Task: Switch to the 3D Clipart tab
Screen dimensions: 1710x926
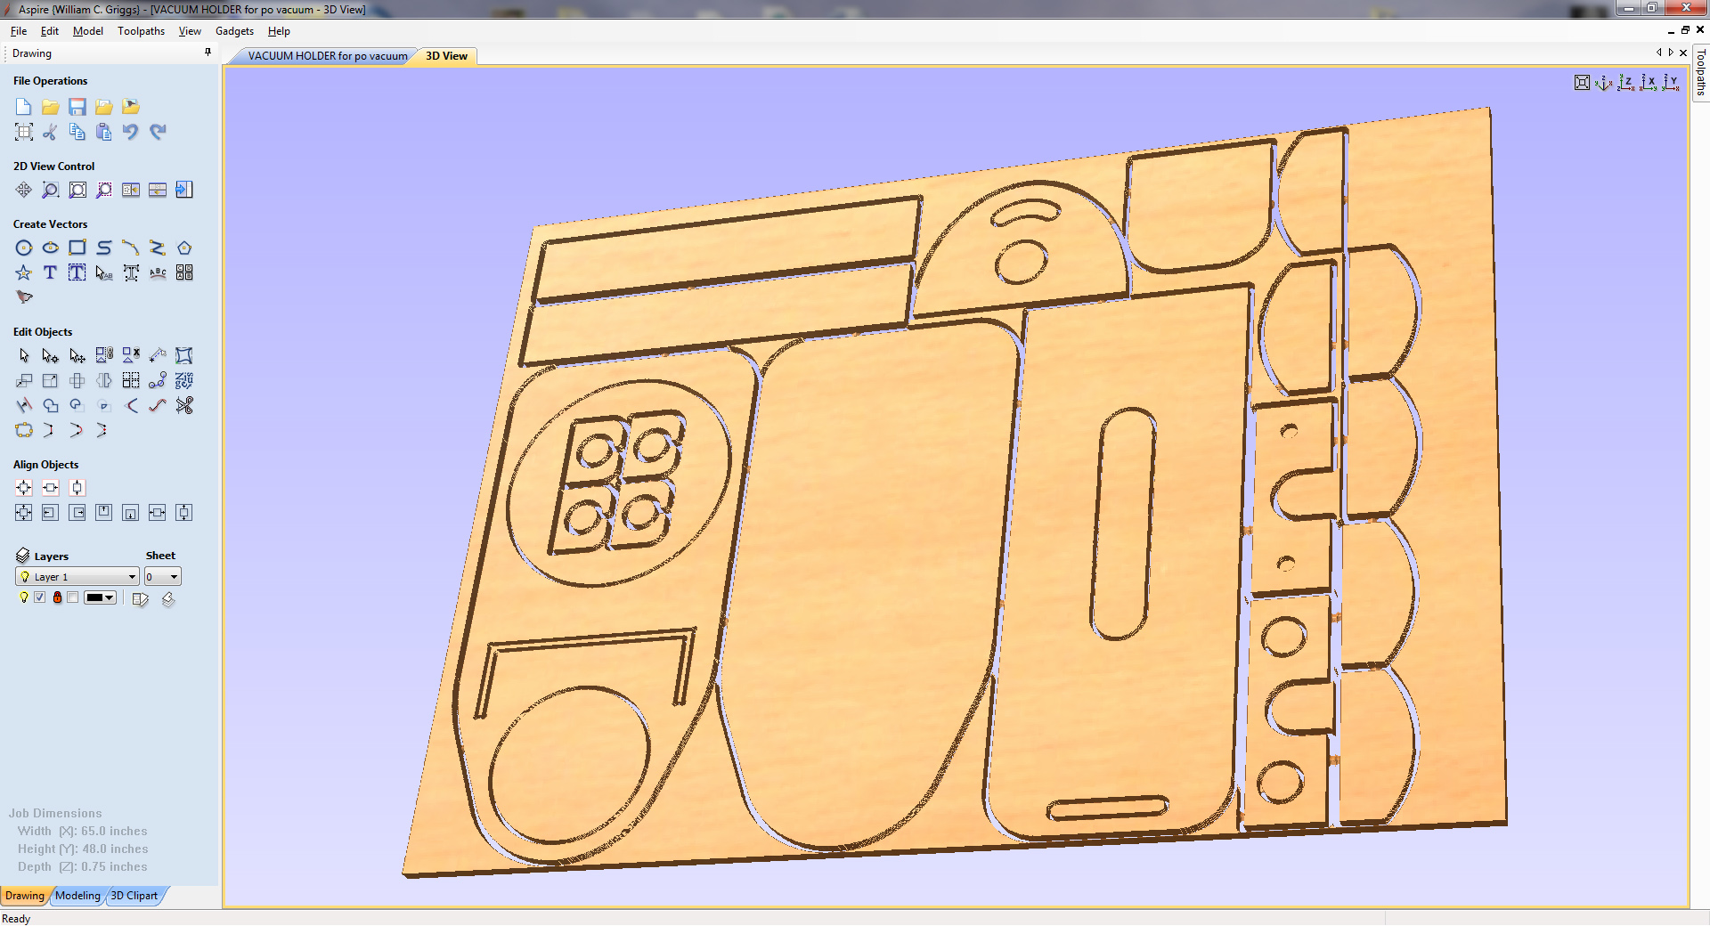Action: click(134, 896)
